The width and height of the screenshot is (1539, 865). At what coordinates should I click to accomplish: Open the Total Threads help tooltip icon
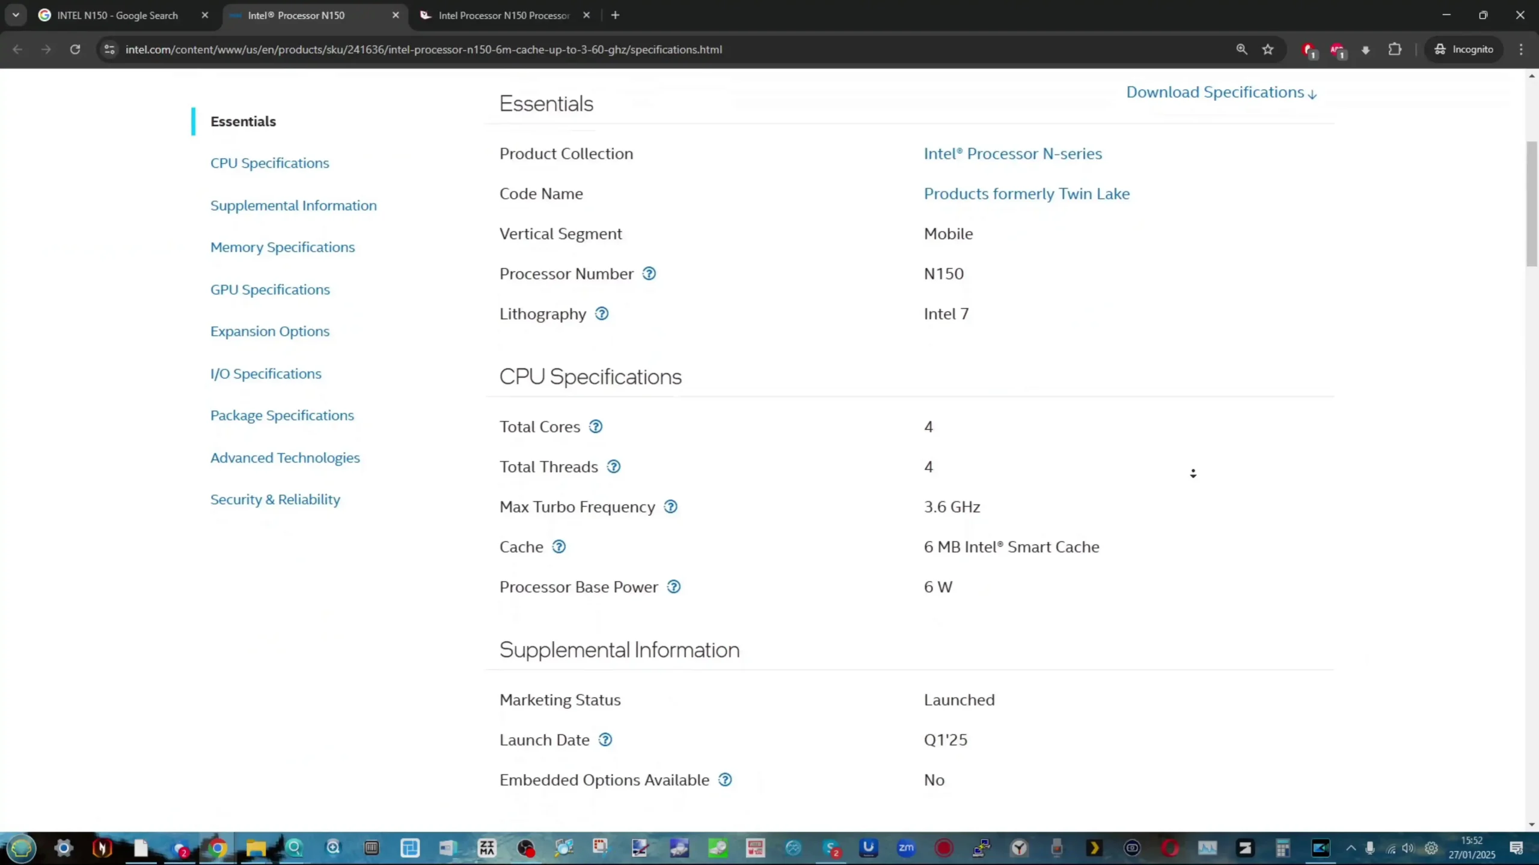pos(613,467)
